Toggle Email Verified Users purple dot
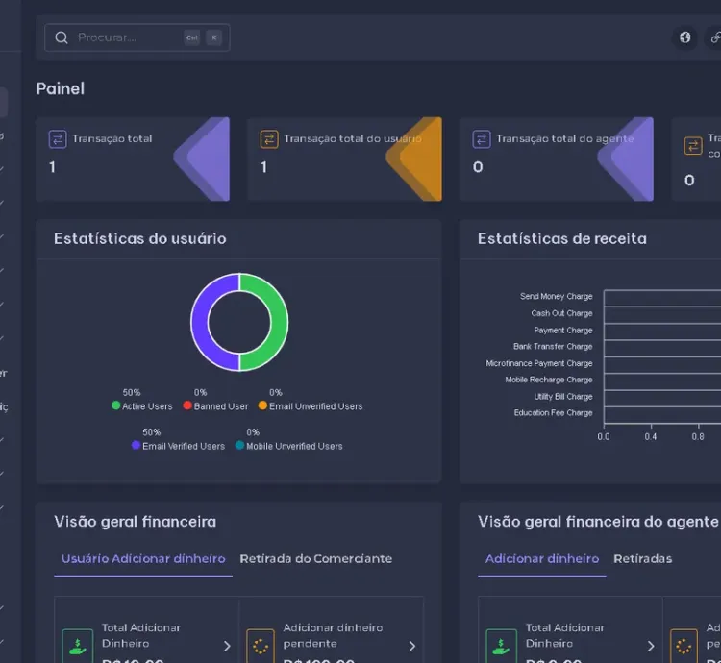 [x=136, y=445]
